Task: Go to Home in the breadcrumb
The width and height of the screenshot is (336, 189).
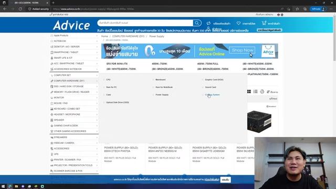Action: 104,36
